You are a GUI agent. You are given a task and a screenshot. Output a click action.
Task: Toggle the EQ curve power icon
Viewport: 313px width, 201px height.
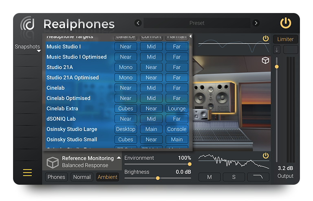click(x=265, y=38)
